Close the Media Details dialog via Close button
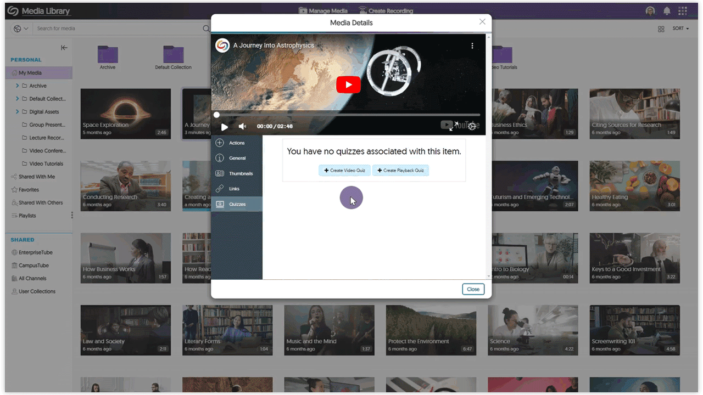703x395 pixels. pos(473,289)
